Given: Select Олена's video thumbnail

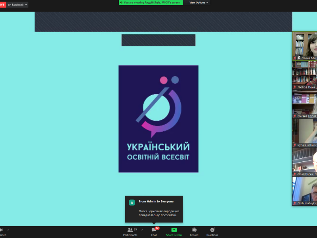Looking at the screenshot, I should 305,46.
